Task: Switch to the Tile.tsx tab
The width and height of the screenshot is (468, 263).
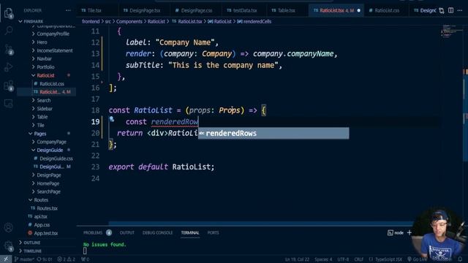Action: (x=94, y=10)
